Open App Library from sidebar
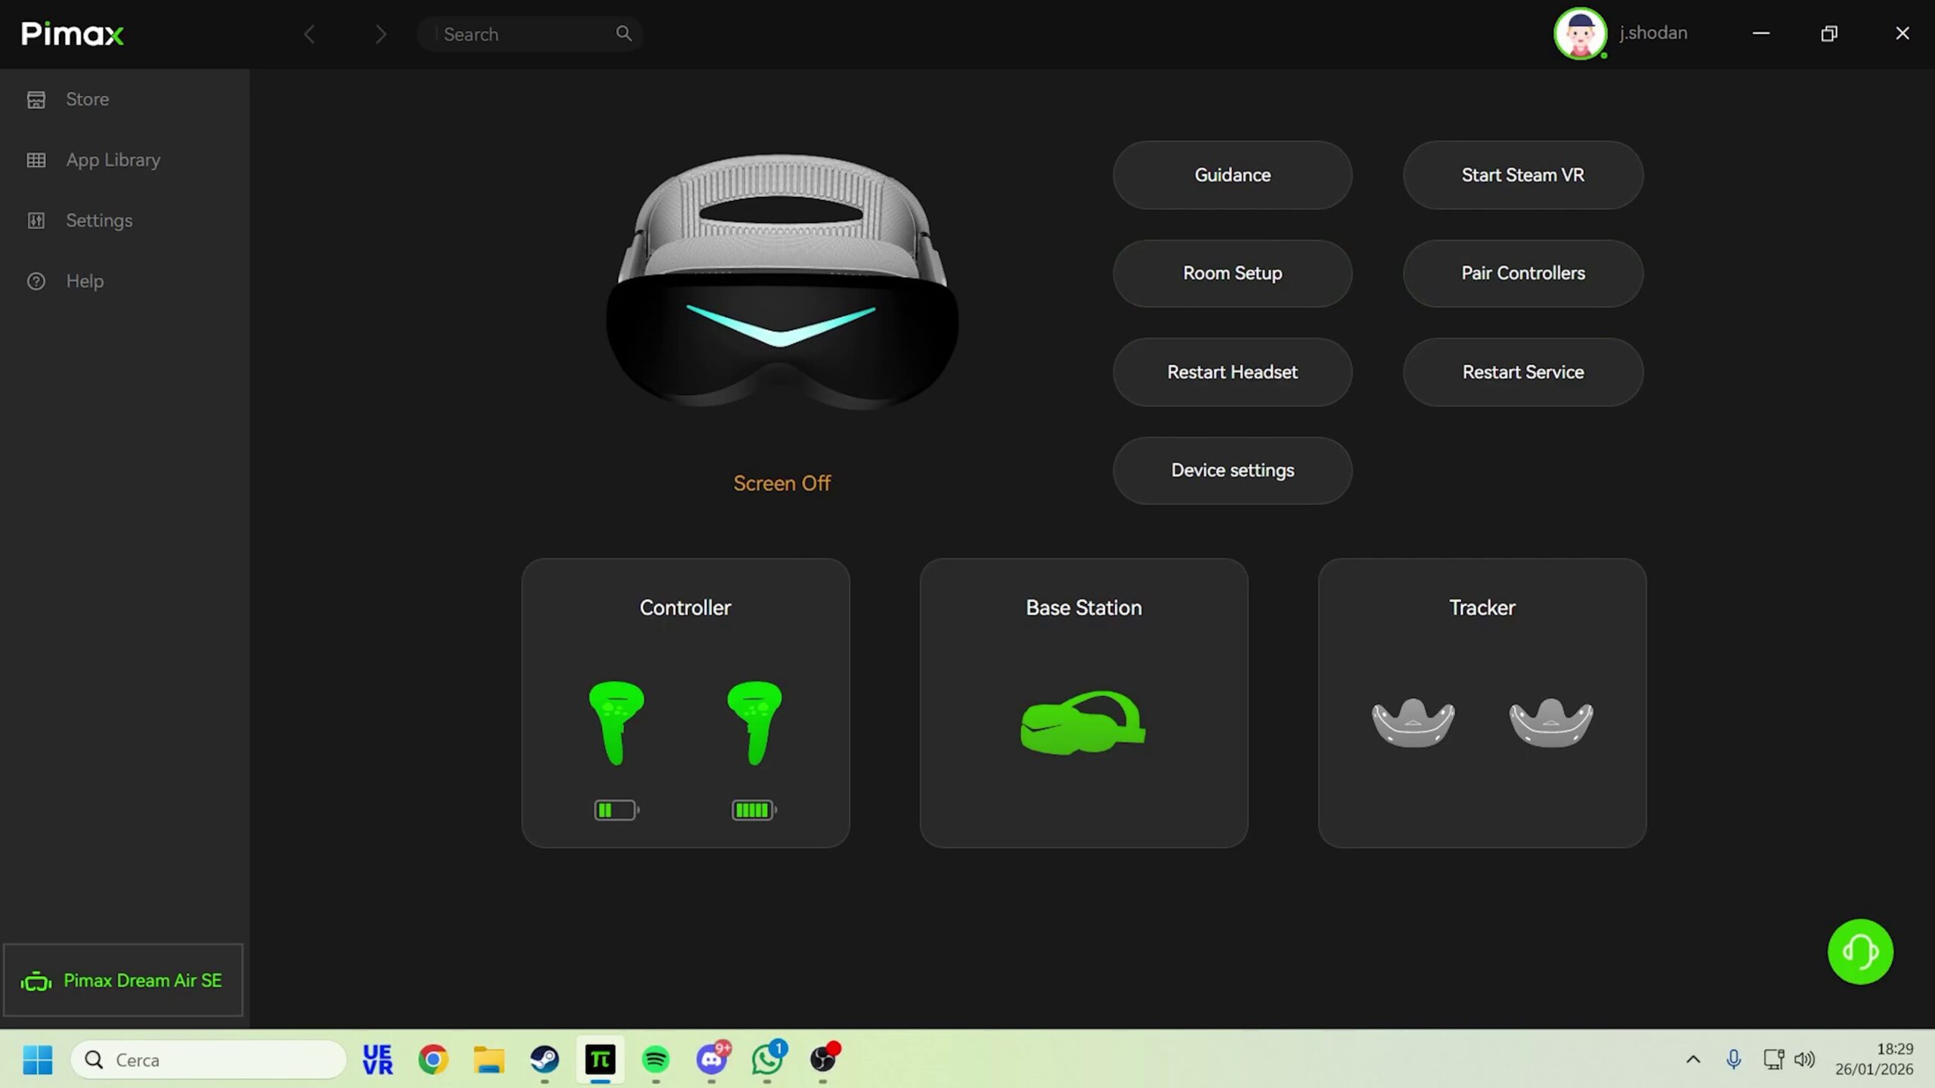Viewport: 1935px width, 1088px height. tap(113, 159)
